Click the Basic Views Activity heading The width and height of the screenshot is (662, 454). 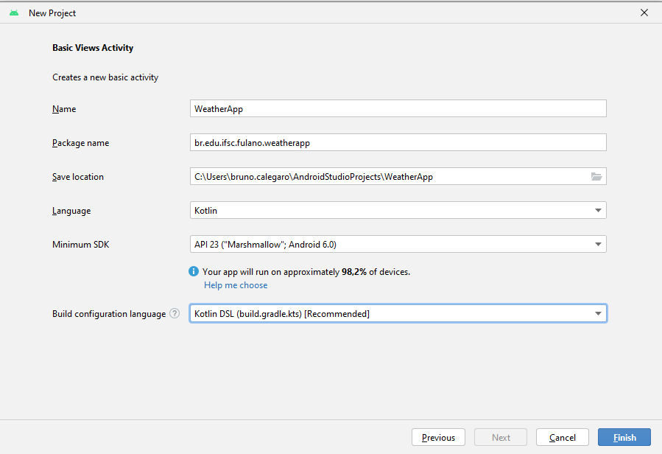(x=93, y=48)
